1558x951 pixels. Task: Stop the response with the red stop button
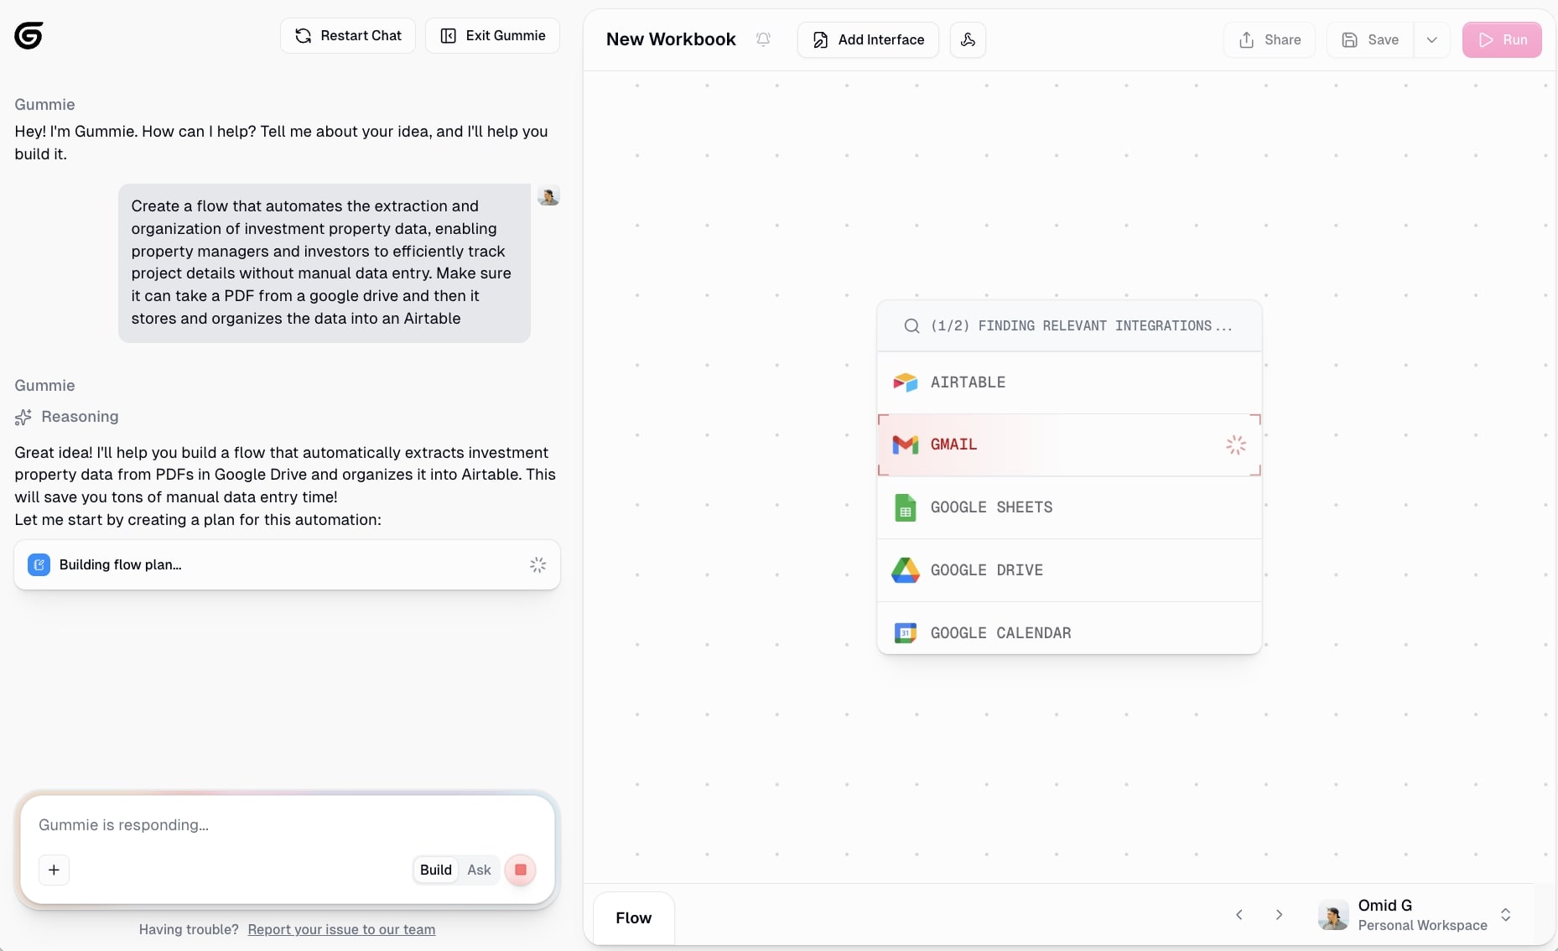pyautogui.click(x=520, y=870)
